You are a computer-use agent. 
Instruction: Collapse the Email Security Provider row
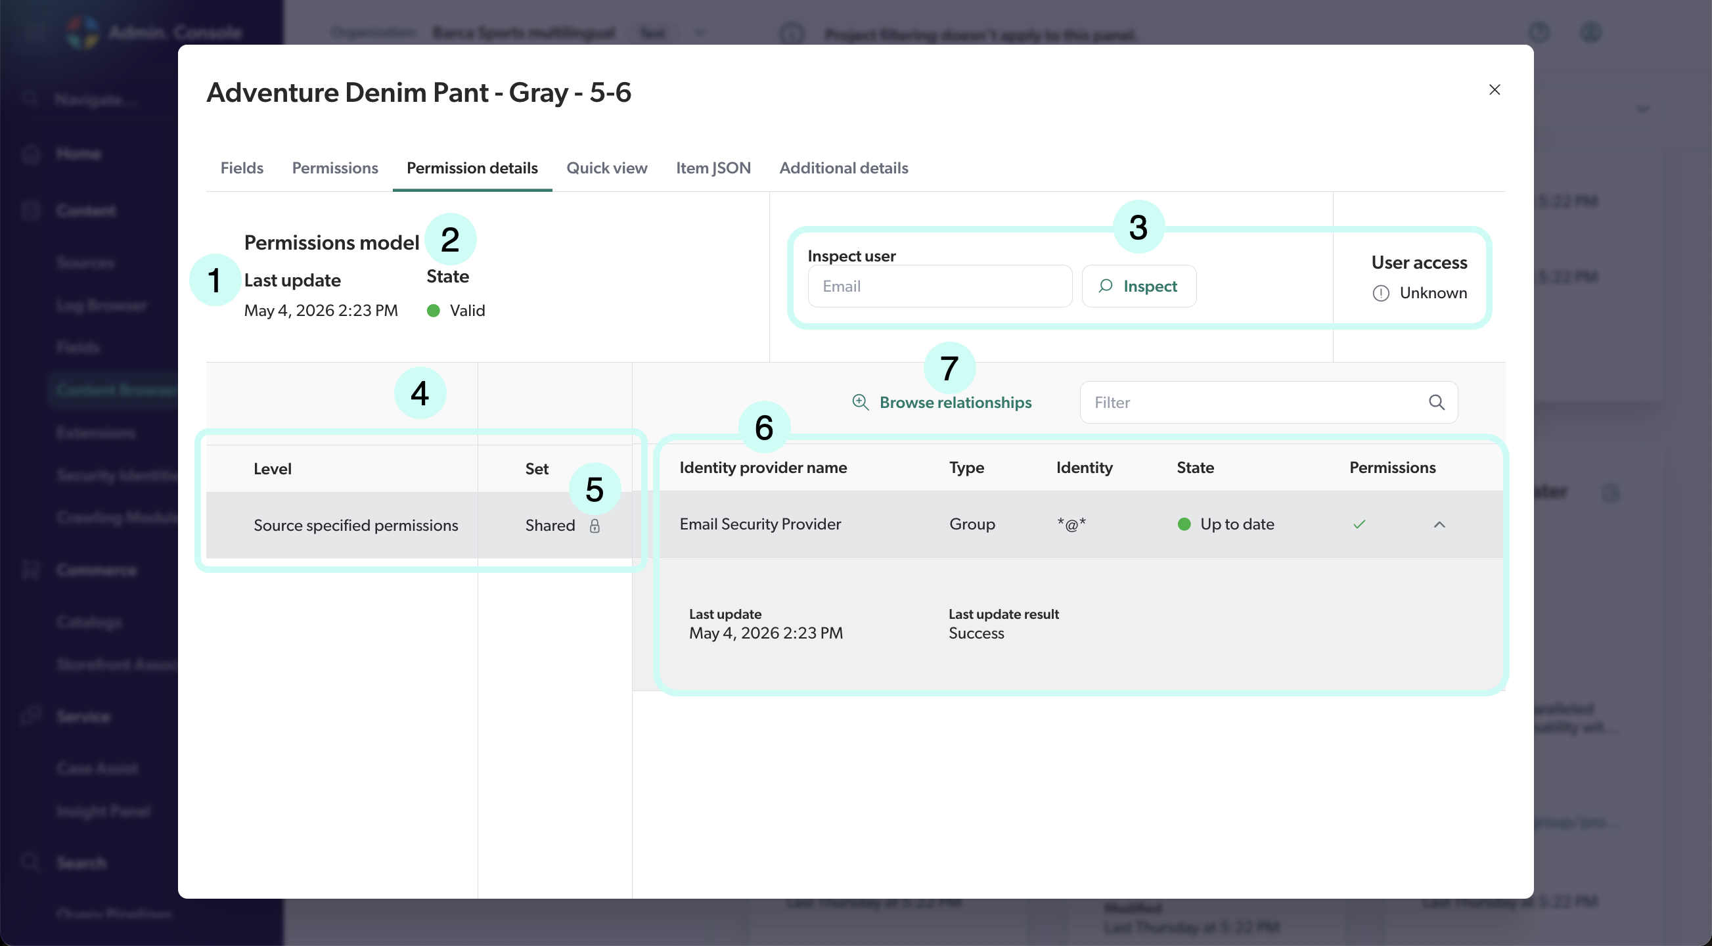[1439, 524]
